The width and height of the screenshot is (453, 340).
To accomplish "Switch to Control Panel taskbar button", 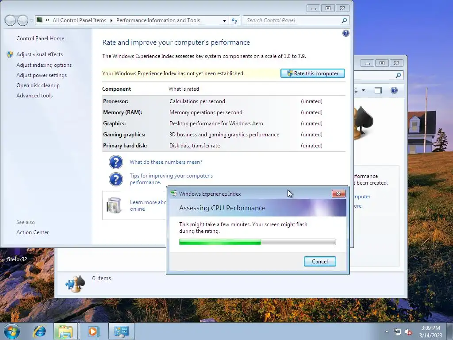I will (x=121, y=331).
